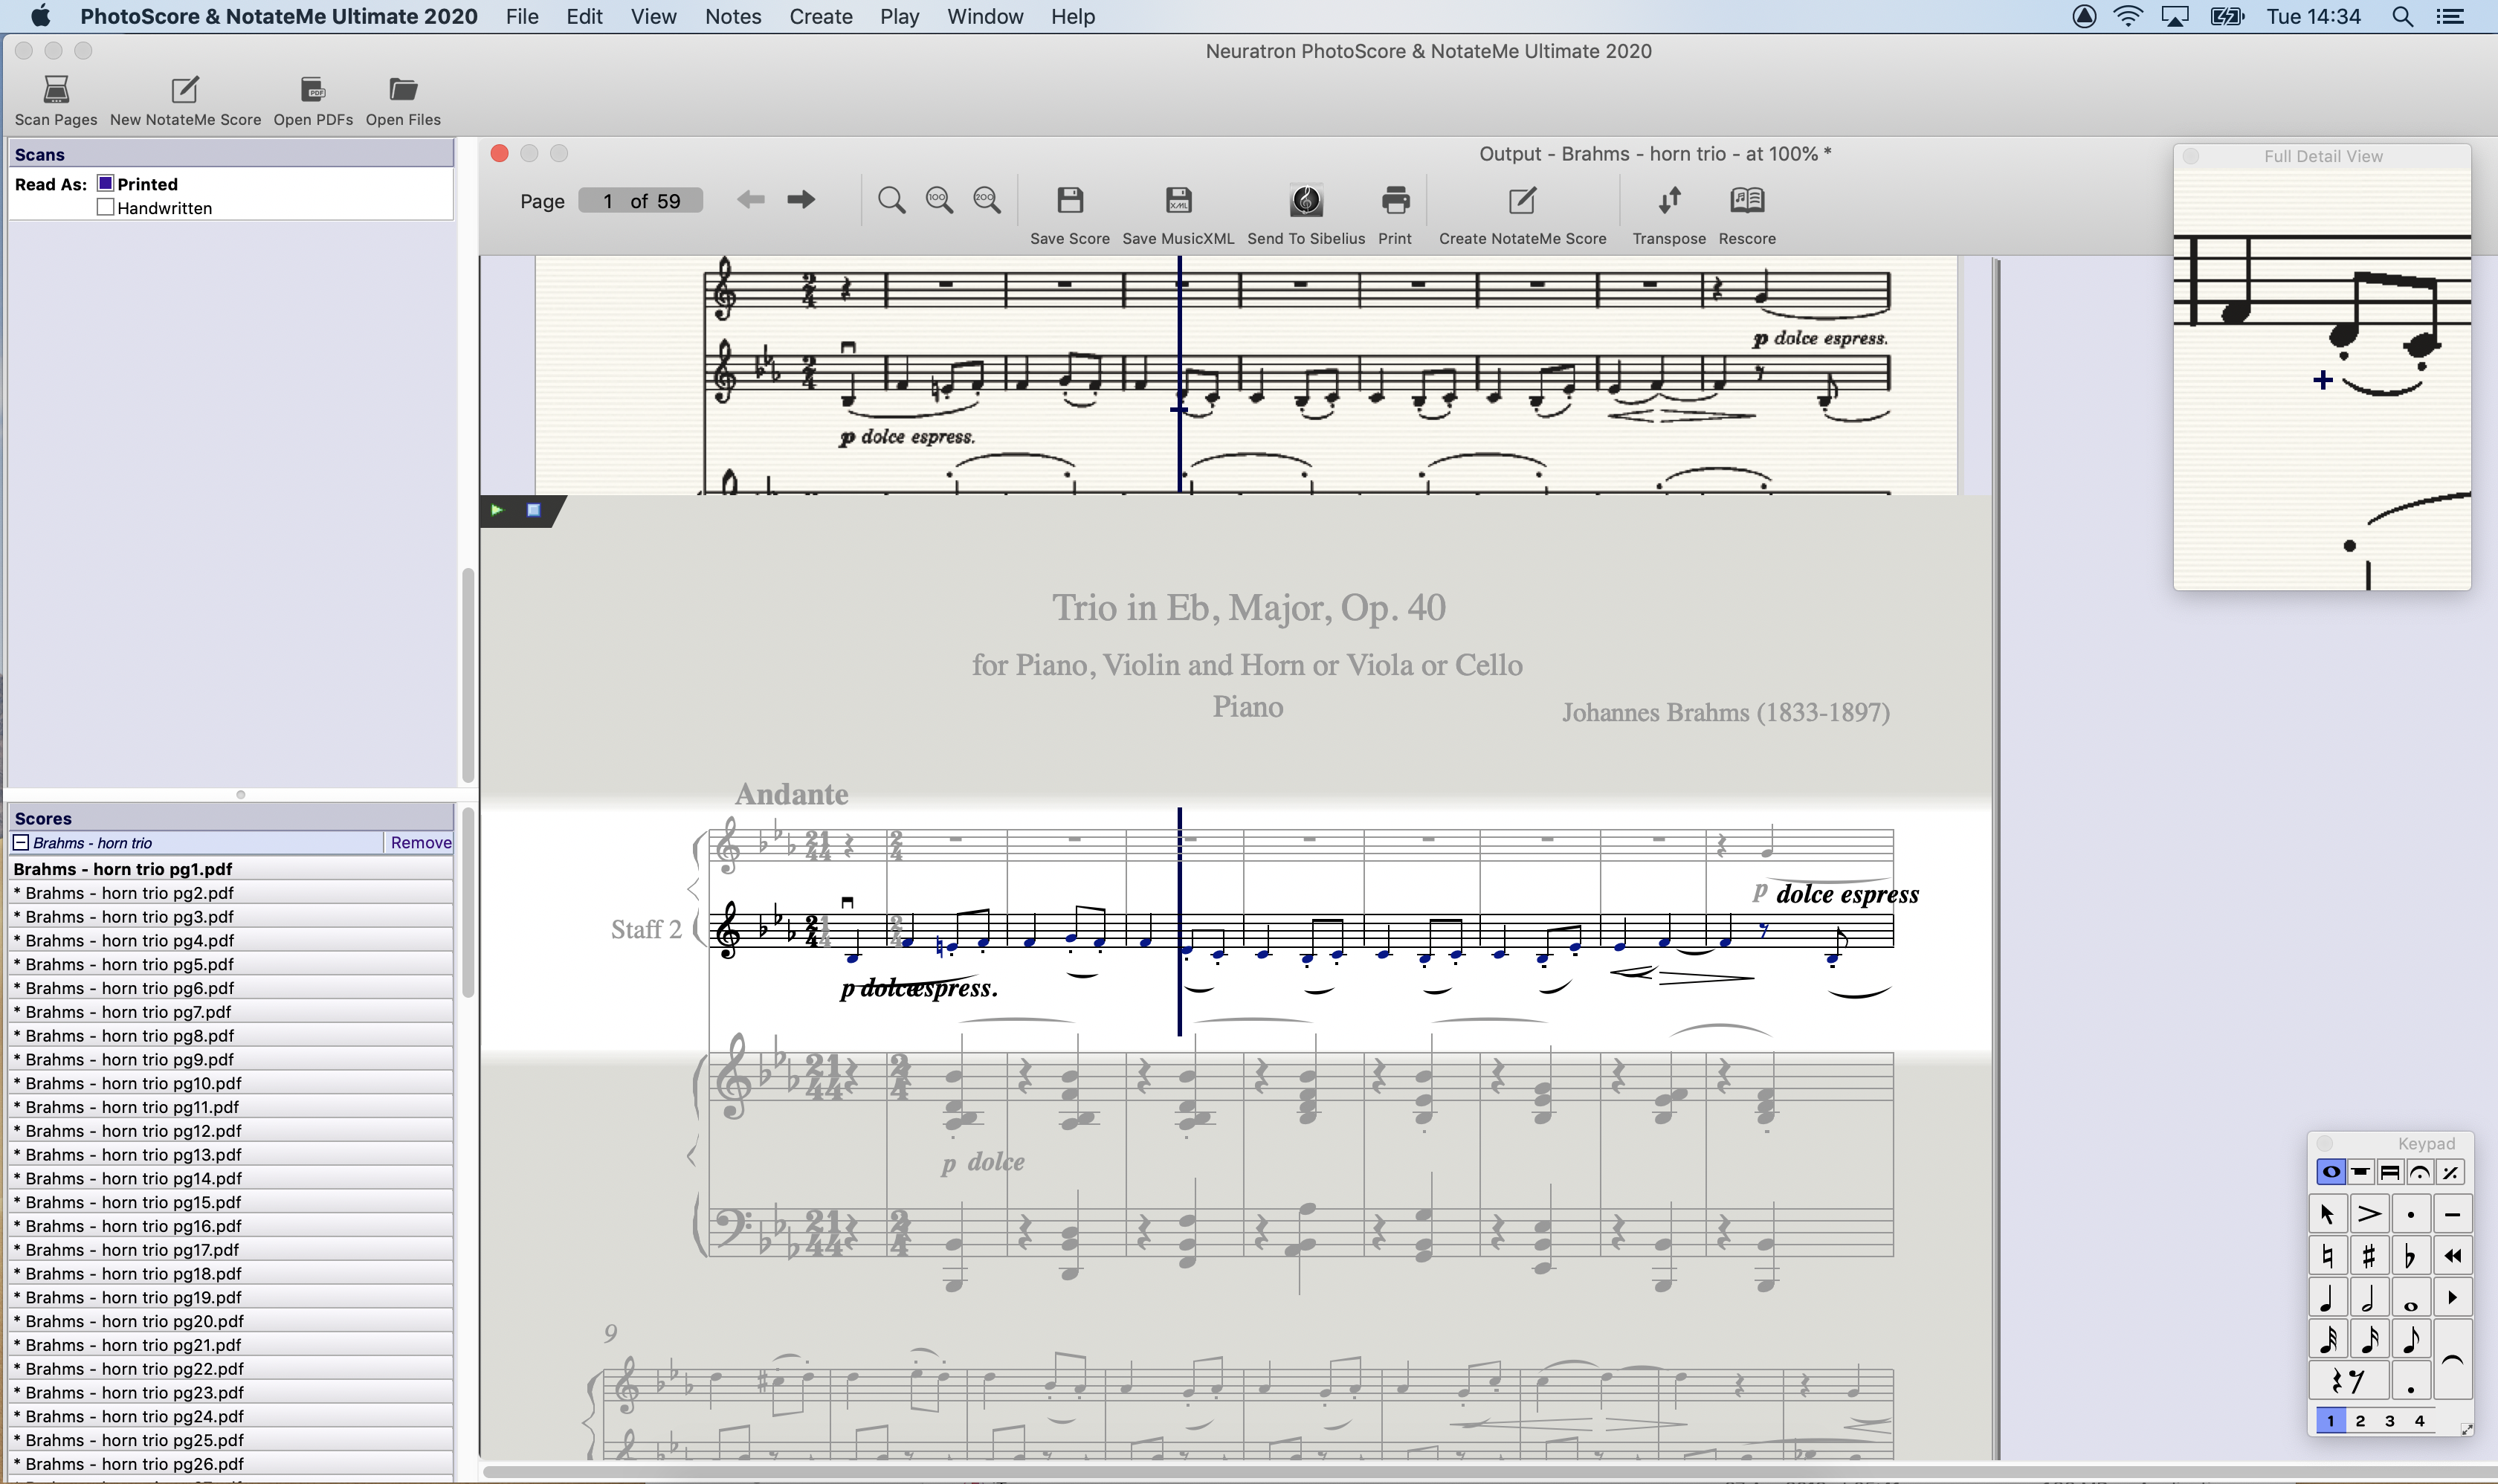The image size is (2498, 1484).
Task: Click the Keypad rest button
Action: pos(2348,1381)
